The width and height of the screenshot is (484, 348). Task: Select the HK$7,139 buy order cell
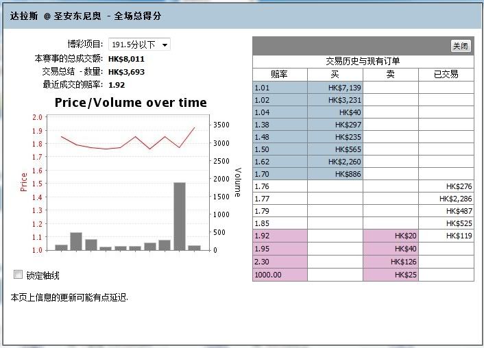point(335,88)
